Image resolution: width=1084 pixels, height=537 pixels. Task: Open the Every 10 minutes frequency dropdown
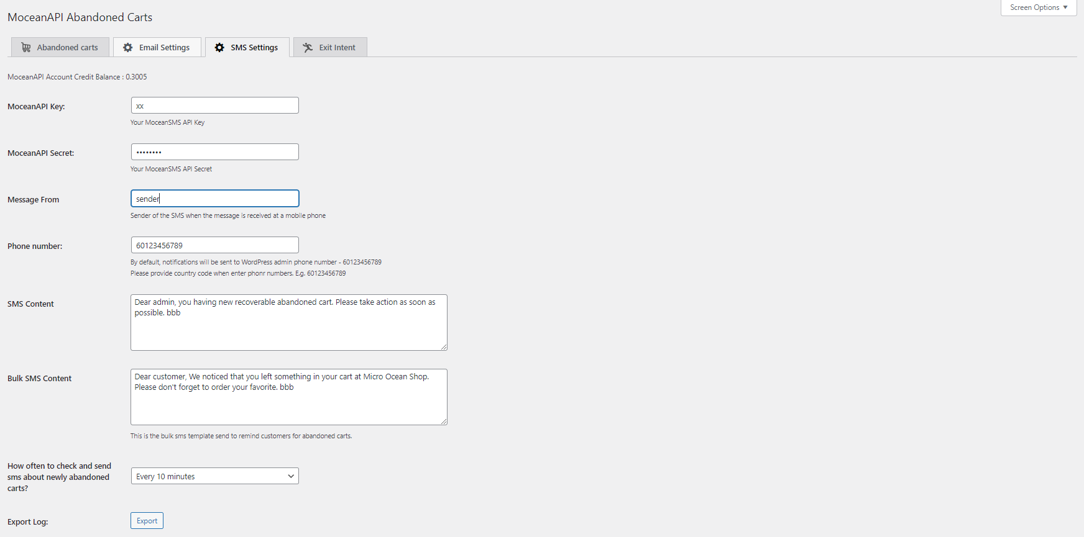coord(214,476)
